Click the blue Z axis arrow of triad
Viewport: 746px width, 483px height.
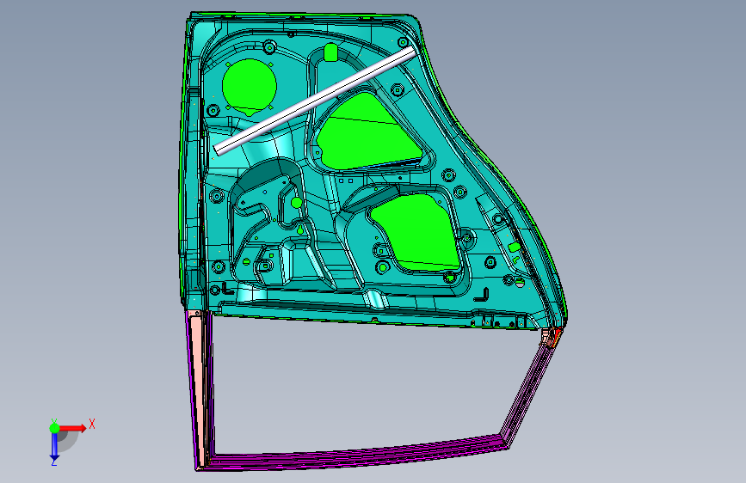54,446
